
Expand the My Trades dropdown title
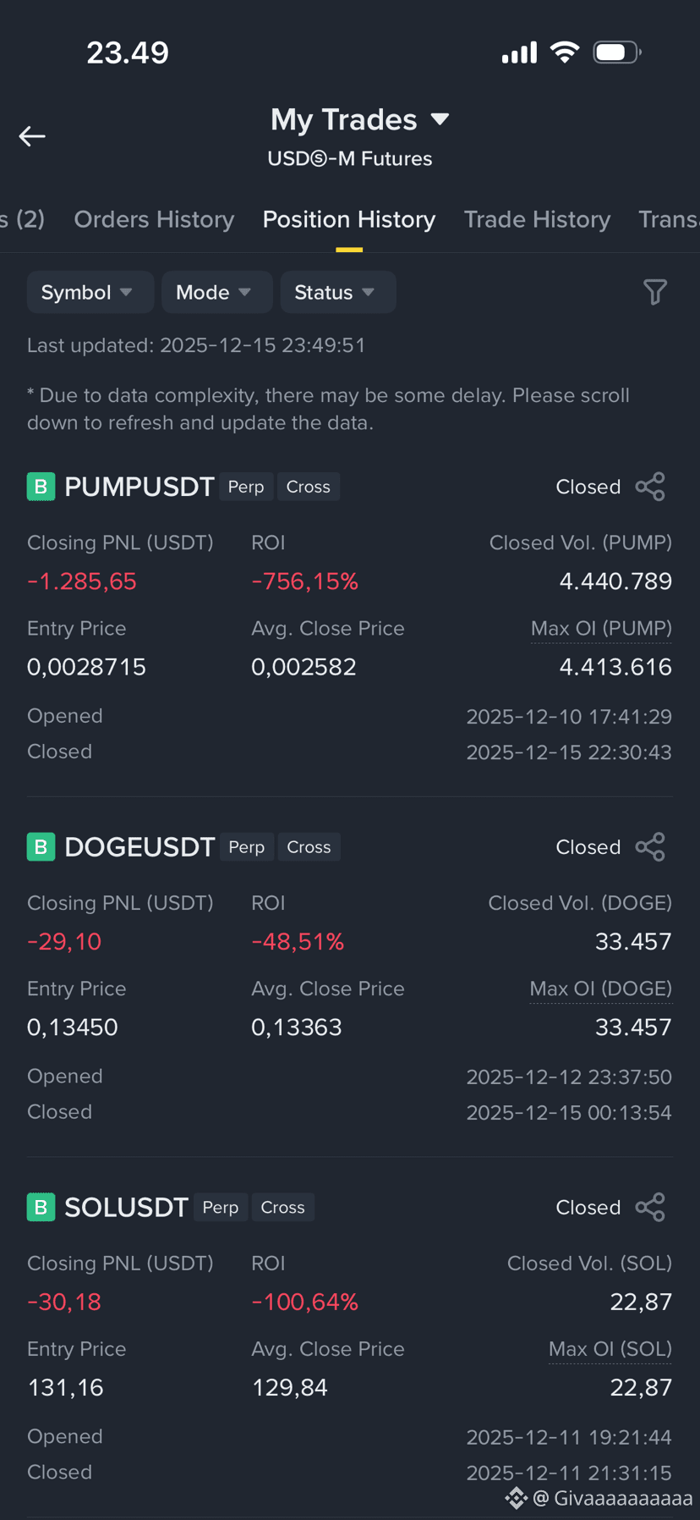coord(359,119)
